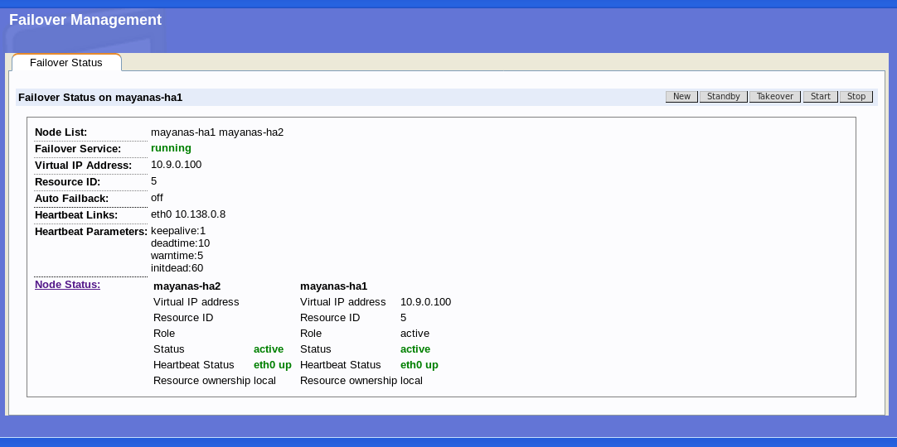The image size is (897, 447).
Task: Click mayanas-ha1's 'eth0 up' heartbeat status
Action: 419,365
